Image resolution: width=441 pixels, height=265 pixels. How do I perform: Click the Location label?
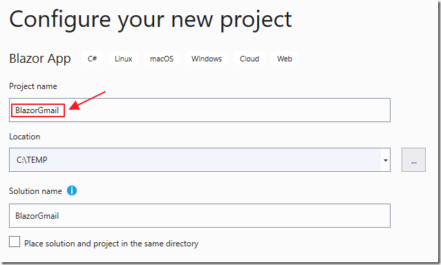point(24,137)
